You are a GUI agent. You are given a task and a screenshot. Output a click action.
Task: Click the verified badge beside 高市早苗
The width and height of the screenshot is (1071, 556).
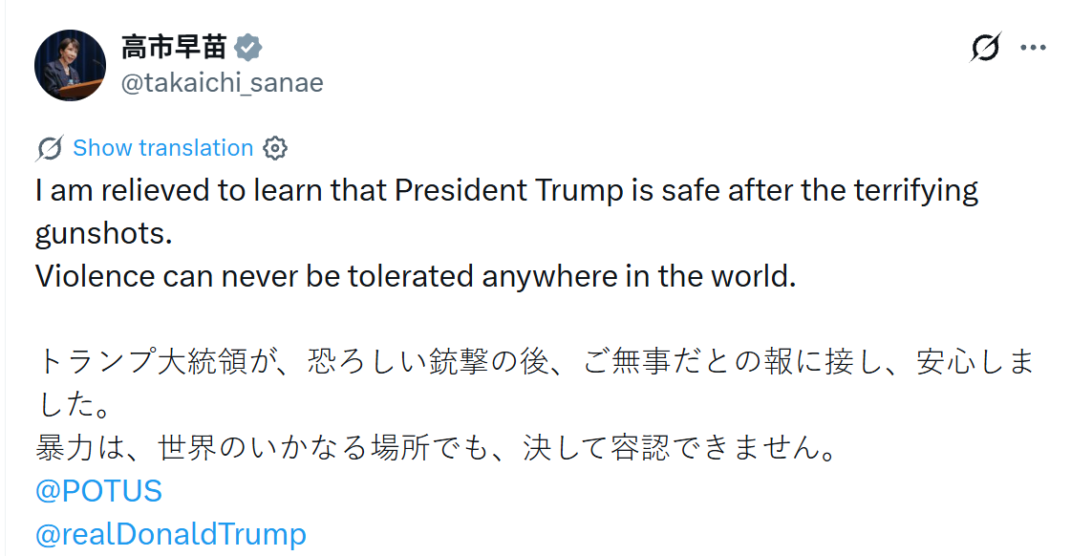(x=249, y=47)
